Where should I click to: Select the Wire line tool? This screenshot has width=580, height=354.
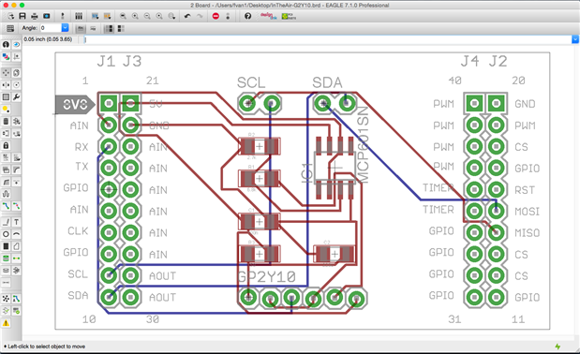[6, 222]
